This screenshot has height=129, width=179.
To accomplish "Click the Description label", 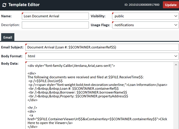I will click(x=10, y=25).
